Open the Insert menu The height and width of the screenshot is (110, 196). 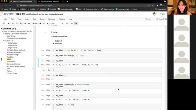tap(27, 19)
